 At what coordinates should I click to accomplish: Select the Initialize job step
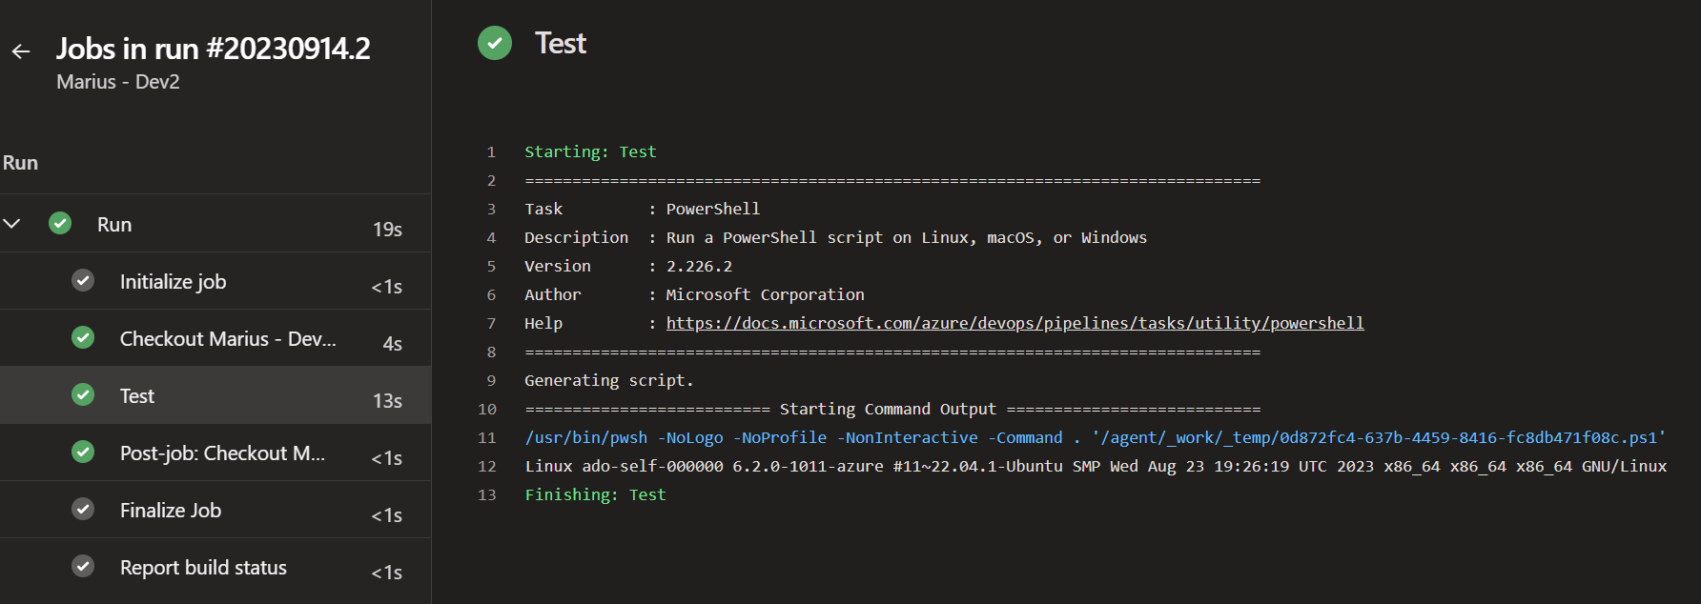click(173, 282)
